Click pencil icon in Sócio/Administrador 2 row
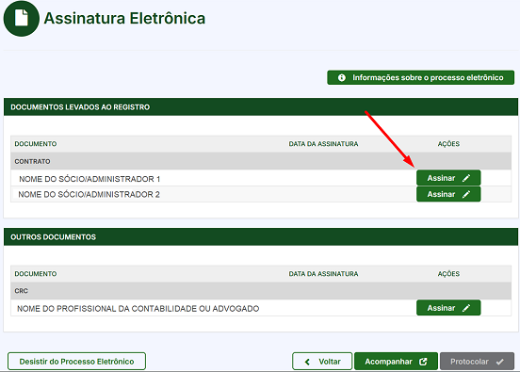Screen dimensions: 520x372 tap(466, 194)
